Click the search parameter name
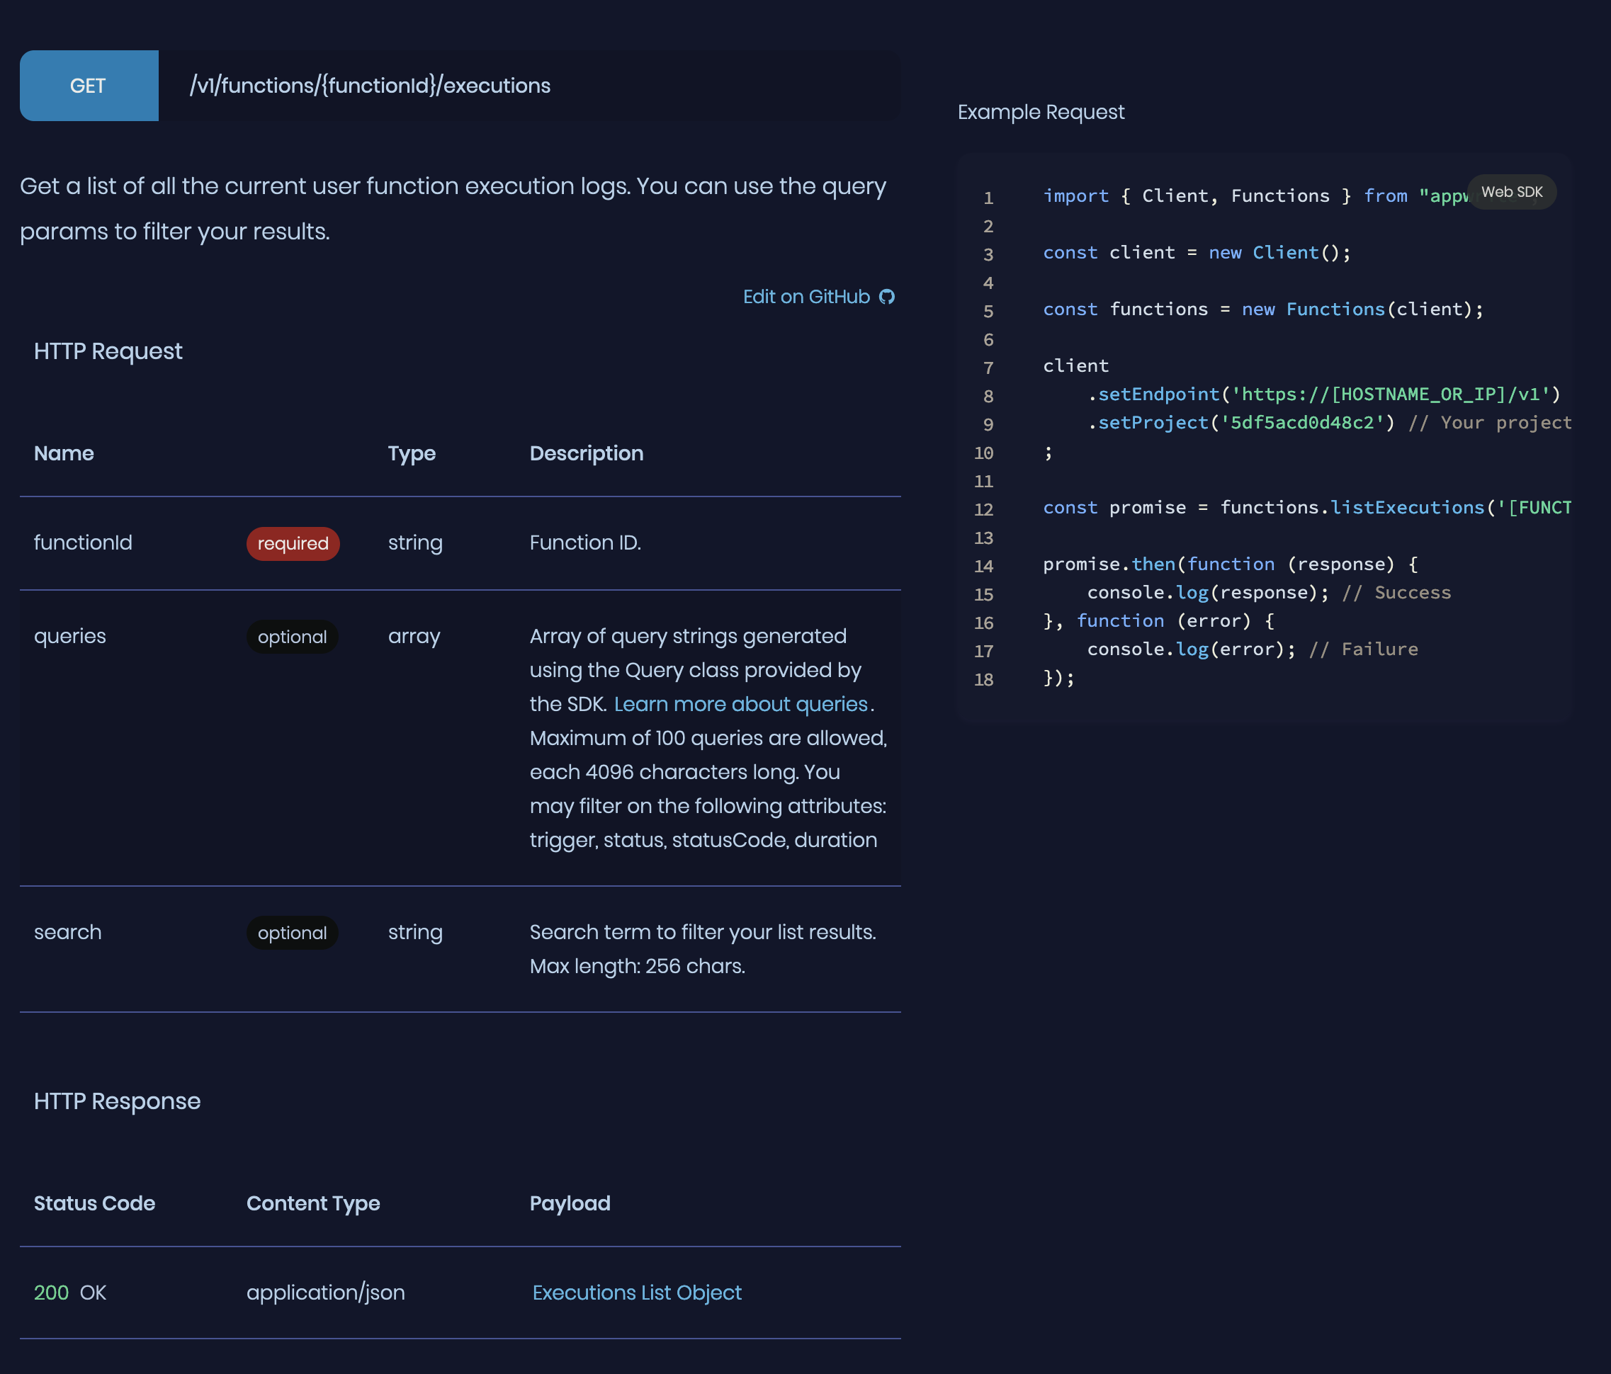The image size is (1611, 1374). (x=67, y=932)
